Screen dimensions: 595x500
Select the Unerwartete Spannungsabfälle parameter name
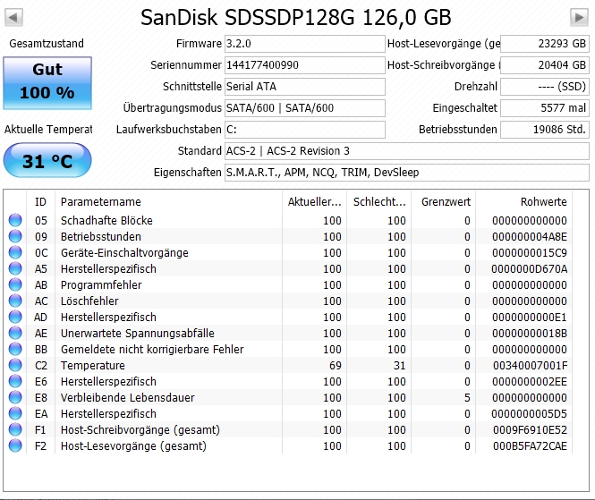(138, 333)
